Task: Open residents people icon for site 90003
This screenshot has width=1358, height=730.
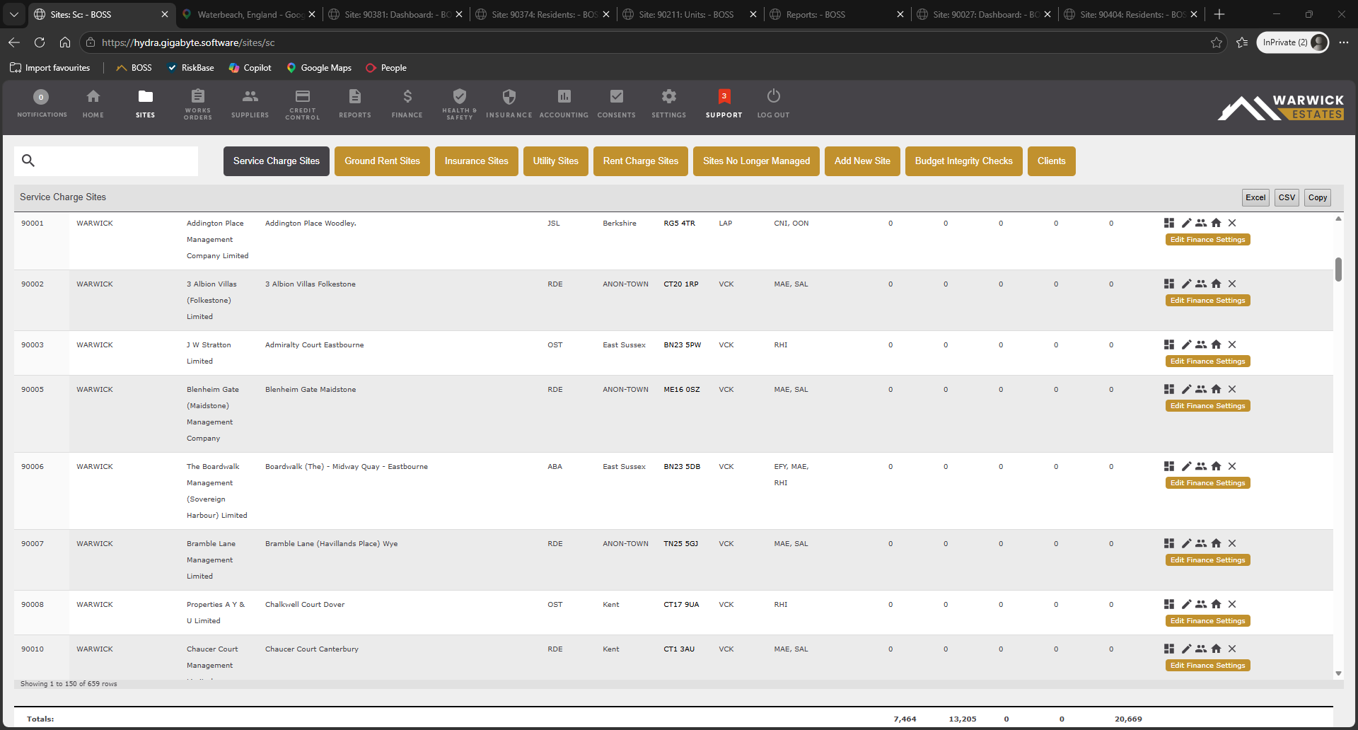Action: [x=1201, y=344]
